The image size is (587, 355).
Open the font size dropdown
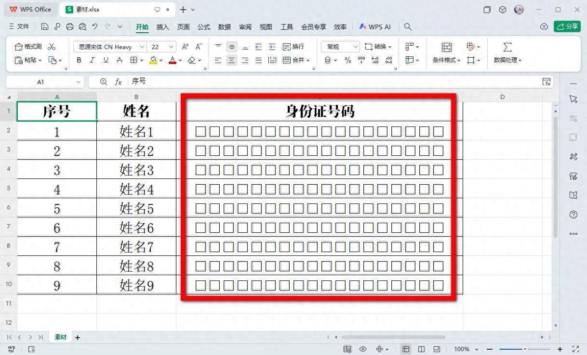171,47
